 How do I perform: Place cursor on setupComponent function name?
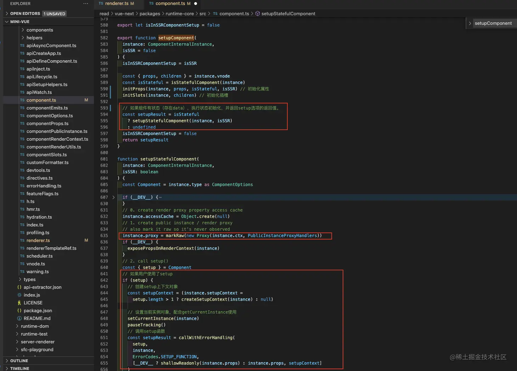[176, 38]
